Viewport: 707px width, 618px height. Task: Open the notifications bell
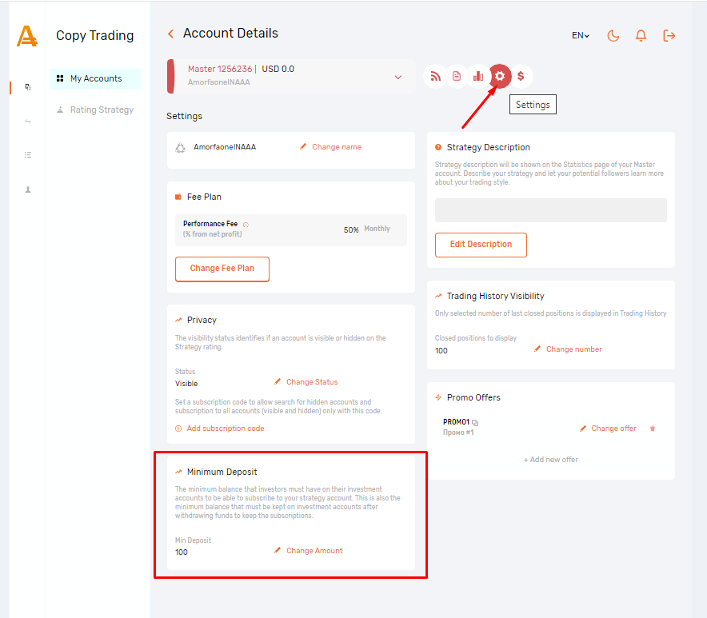641,35
